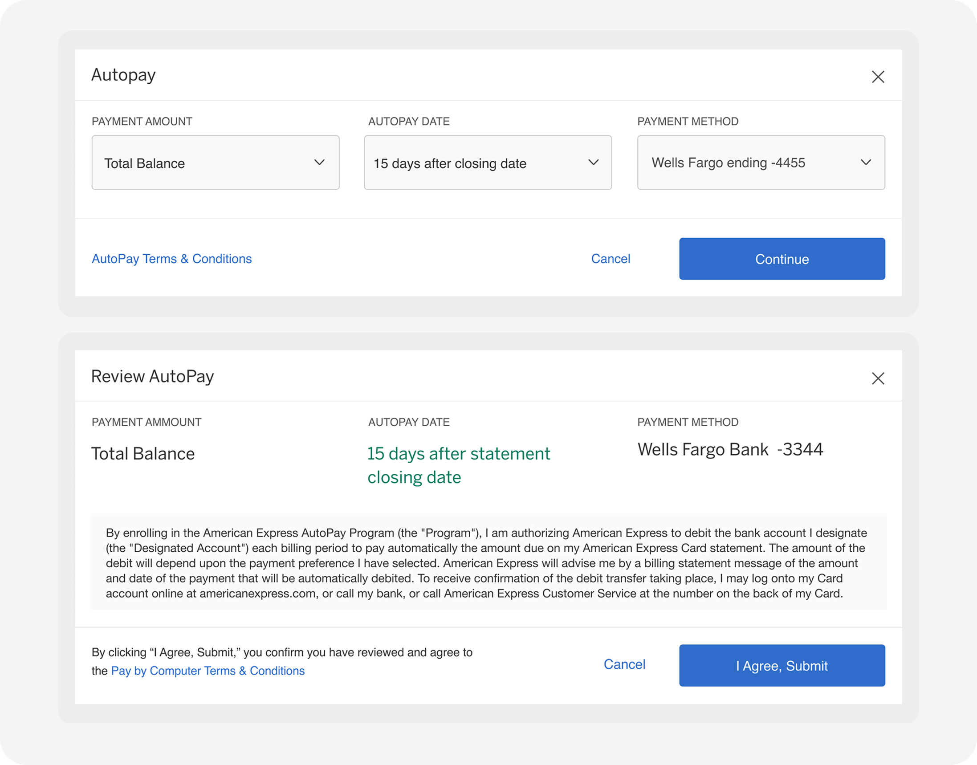Click Cancel in the Autopay dialog
The width and height of the screenshot is (977, 765).
point(611,259)
